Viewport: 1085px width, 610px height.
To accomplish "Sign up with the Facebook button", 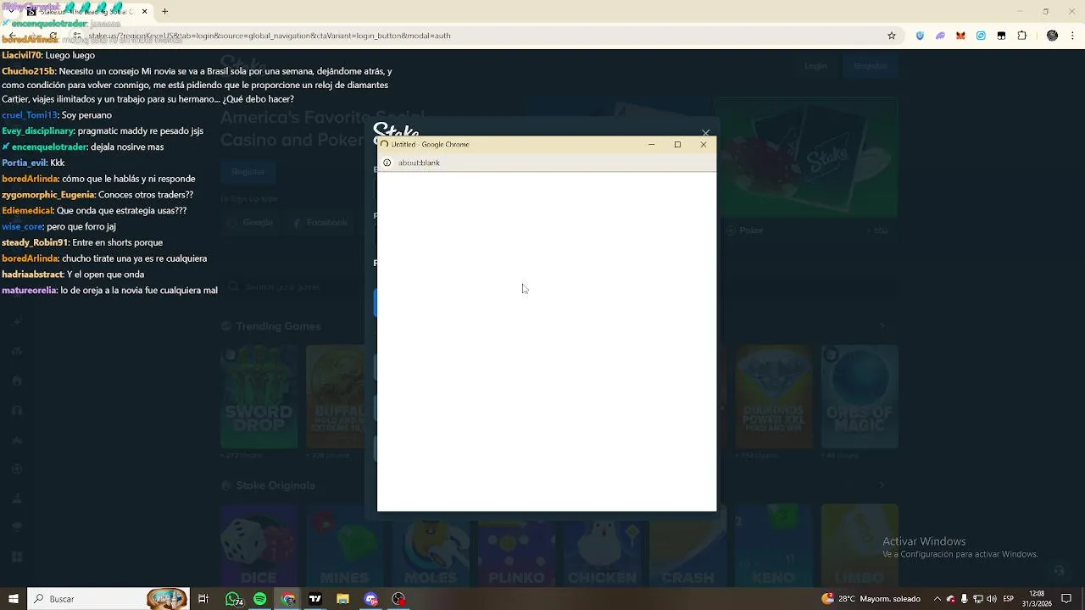I will pyautogui.click(x=320, y=223).
